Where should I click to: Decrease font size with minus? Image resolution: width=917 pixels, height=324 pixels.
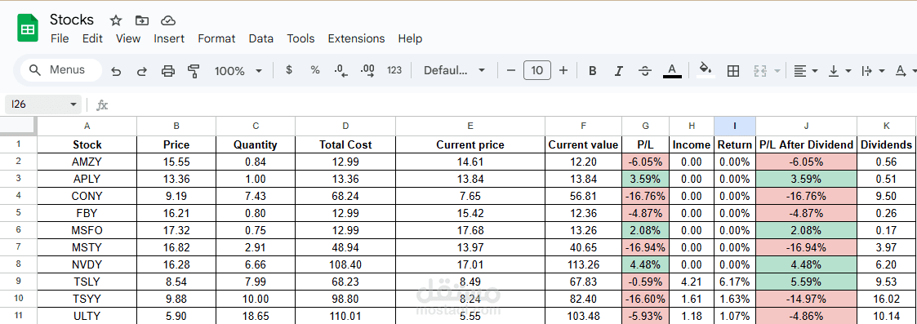pos(510,70)
